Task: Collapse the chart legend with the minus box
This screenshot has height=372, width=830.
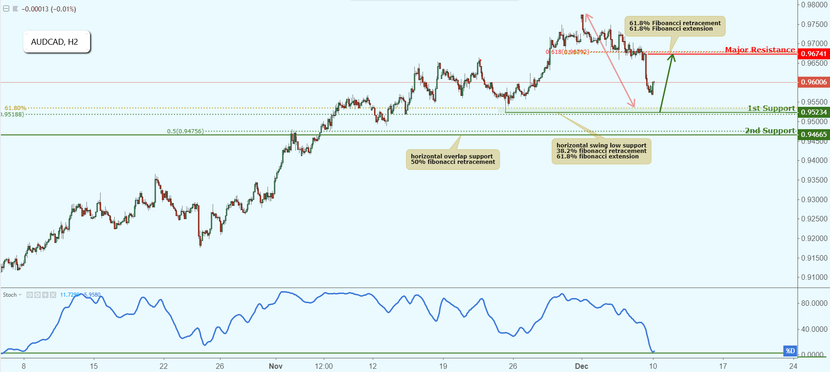Action: pyautogui.click(x=6, y=9)
